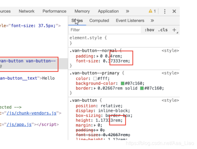Show more DevTools panels chevron

point(127,11)
